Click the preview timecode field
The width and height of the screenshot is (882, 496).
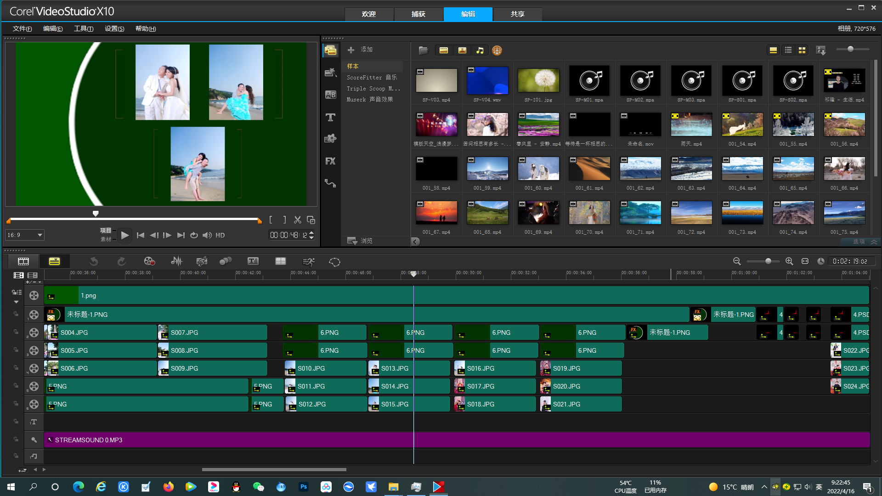point(288,235)
